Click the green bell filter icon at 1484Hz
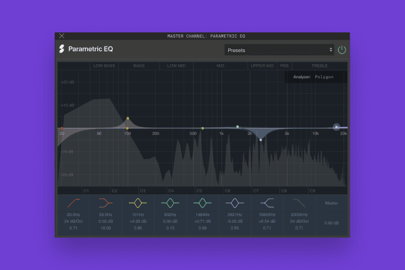This screenshot has height=270, width=405. pyautogui.click(x=202, y=203)
